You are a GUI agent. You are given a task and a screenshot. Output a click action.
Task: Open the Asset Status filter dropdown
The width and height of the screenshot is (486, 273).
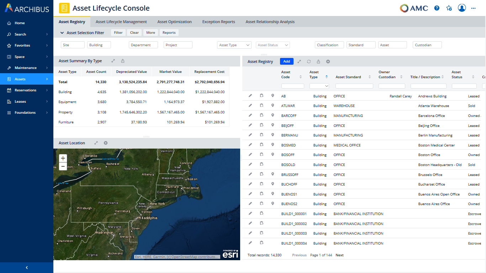tap(273, 45)
